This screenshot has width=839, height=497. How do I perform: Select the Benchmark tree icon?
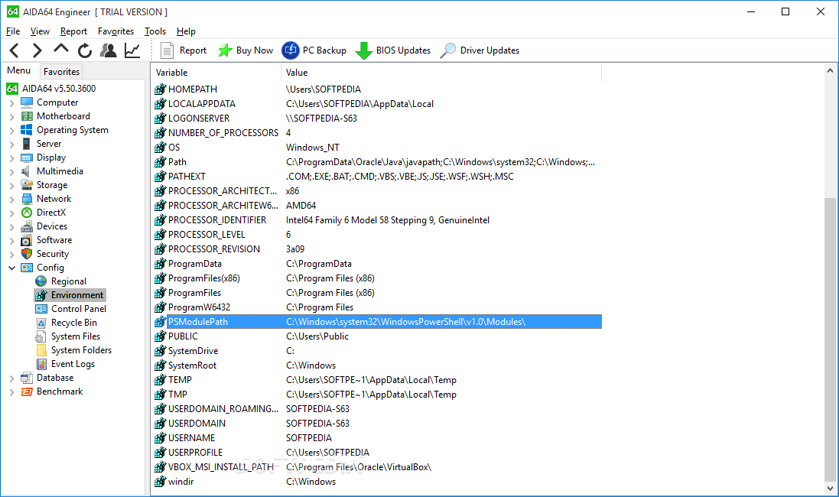click(27, 391)
